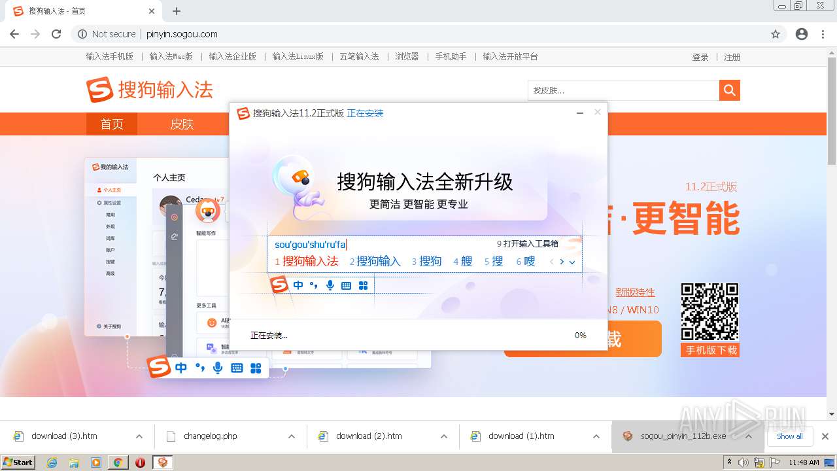Bookmark page with star icon
This screenshot has width=837, height=471.
[x=776, y=34]
